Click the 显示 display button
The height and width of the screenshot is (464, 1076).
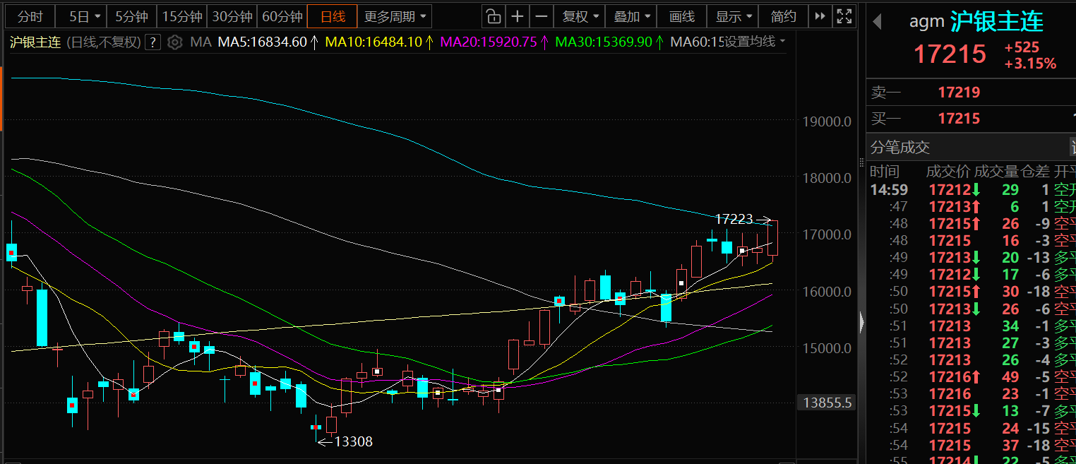[x=733, y=16]
